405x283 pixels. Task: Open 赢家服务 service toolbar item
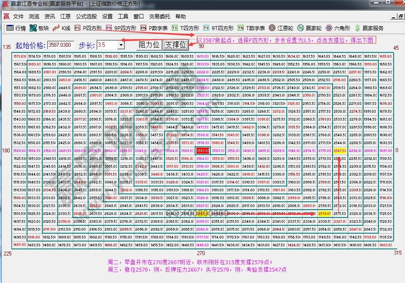(x=369, y=28)
